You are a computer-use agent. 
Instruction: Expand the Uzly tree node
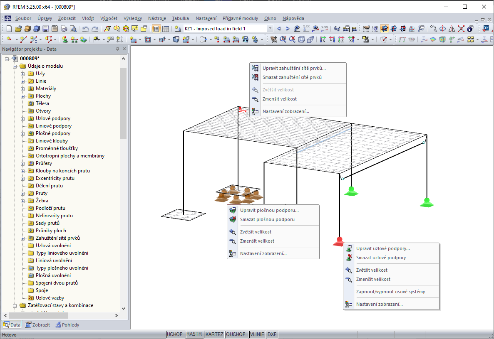point(23,74)
